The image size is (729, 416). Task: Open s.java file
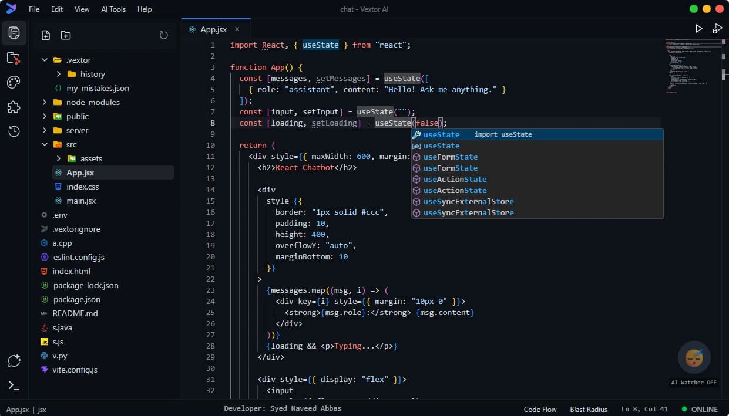click(x=62, y=327)
